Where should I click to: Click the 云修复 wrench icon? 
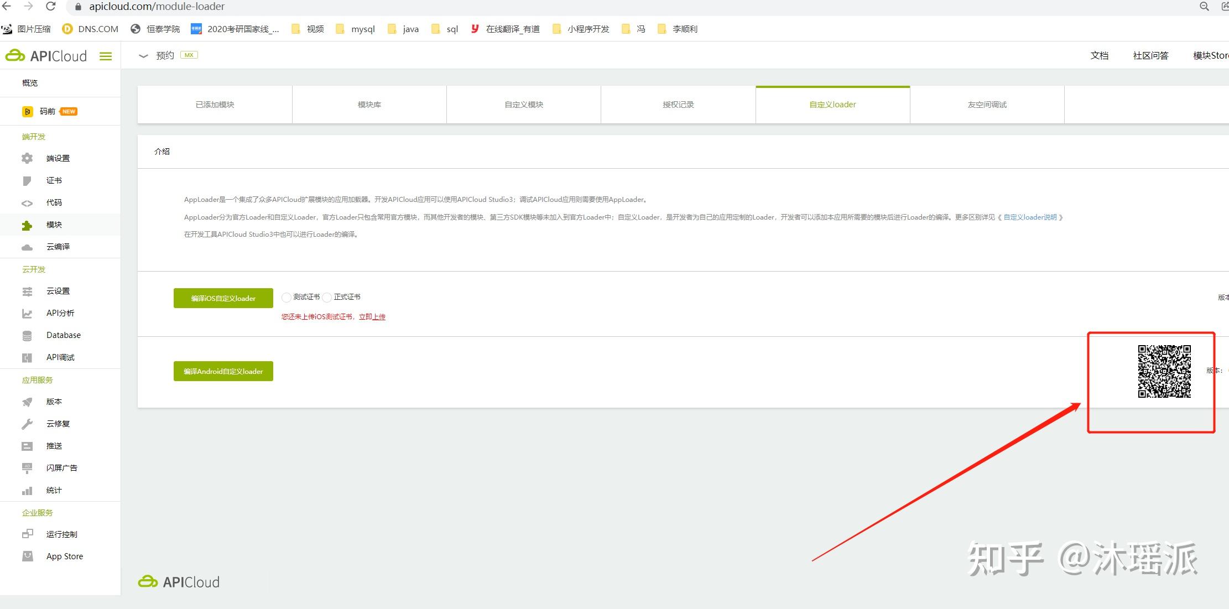click(27, 424)
